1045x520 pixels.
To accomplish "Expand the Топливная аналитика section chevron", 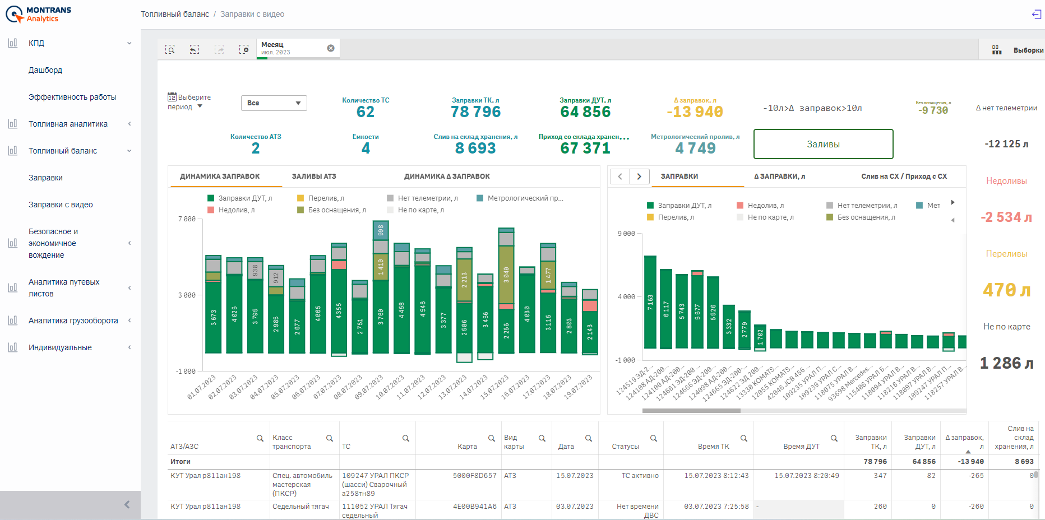I will 130,124.
